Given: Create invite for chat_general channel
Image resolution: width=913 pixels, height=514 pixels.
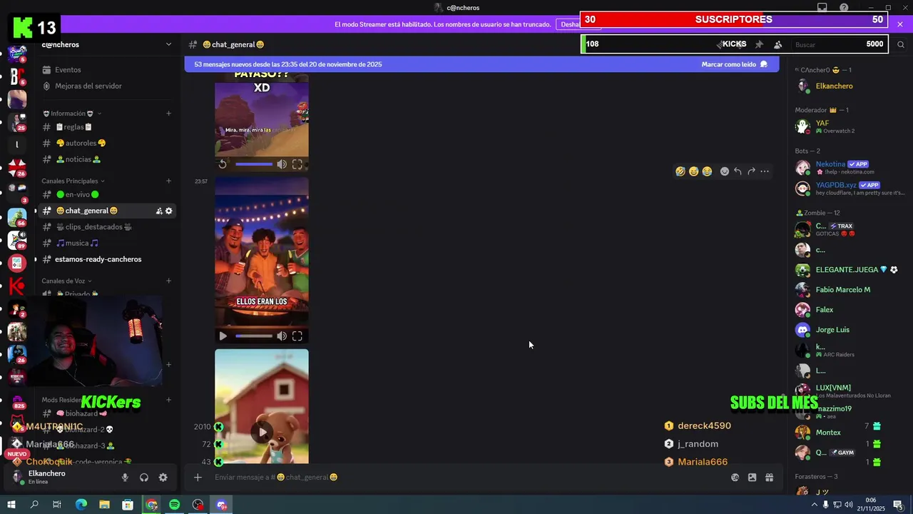Looking at the screenshot, I should (159, 211).
